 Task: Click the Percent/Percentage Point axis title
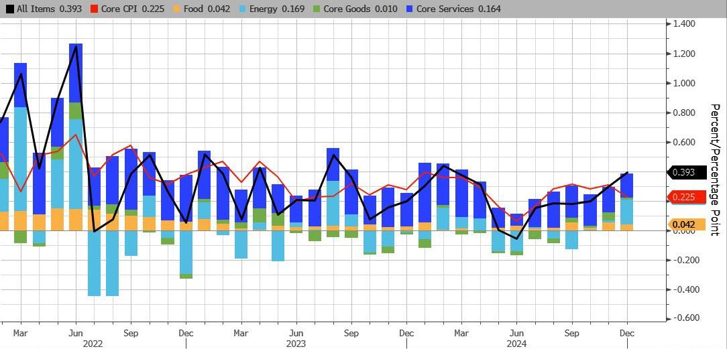coord(715,169)
